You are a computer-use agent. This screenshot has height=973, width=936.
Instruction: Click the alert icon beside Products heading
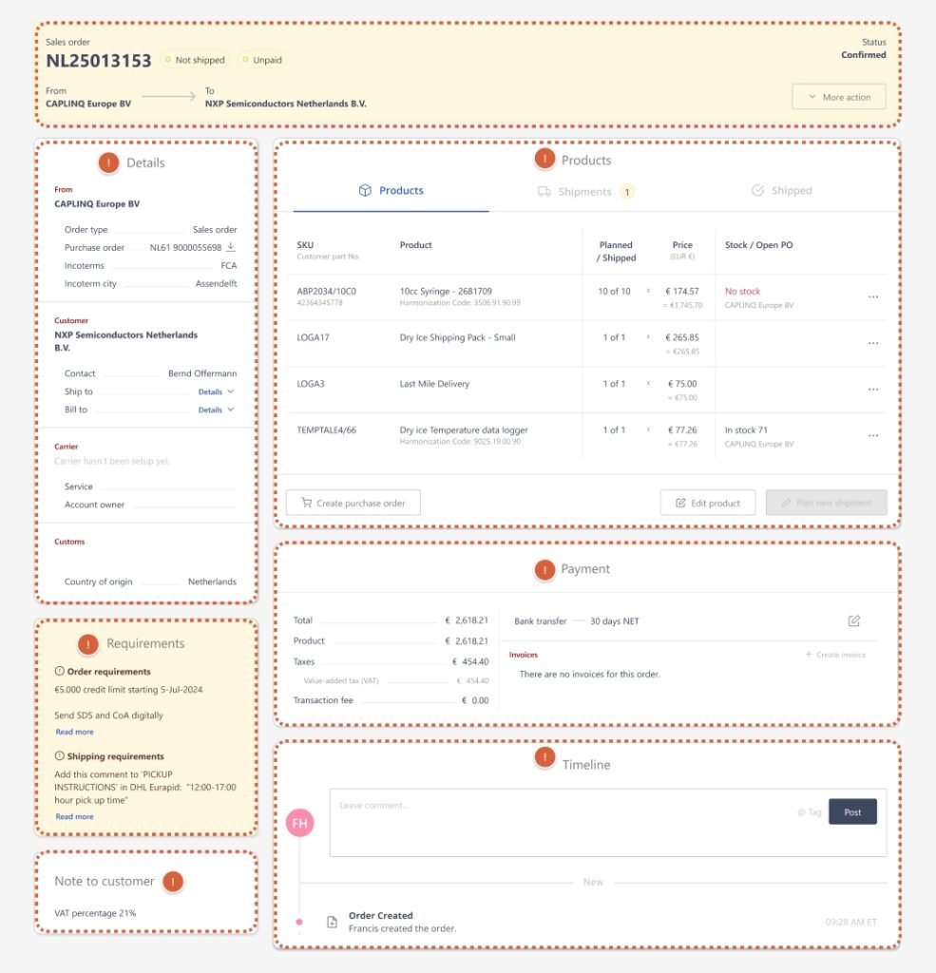point(544,160)
